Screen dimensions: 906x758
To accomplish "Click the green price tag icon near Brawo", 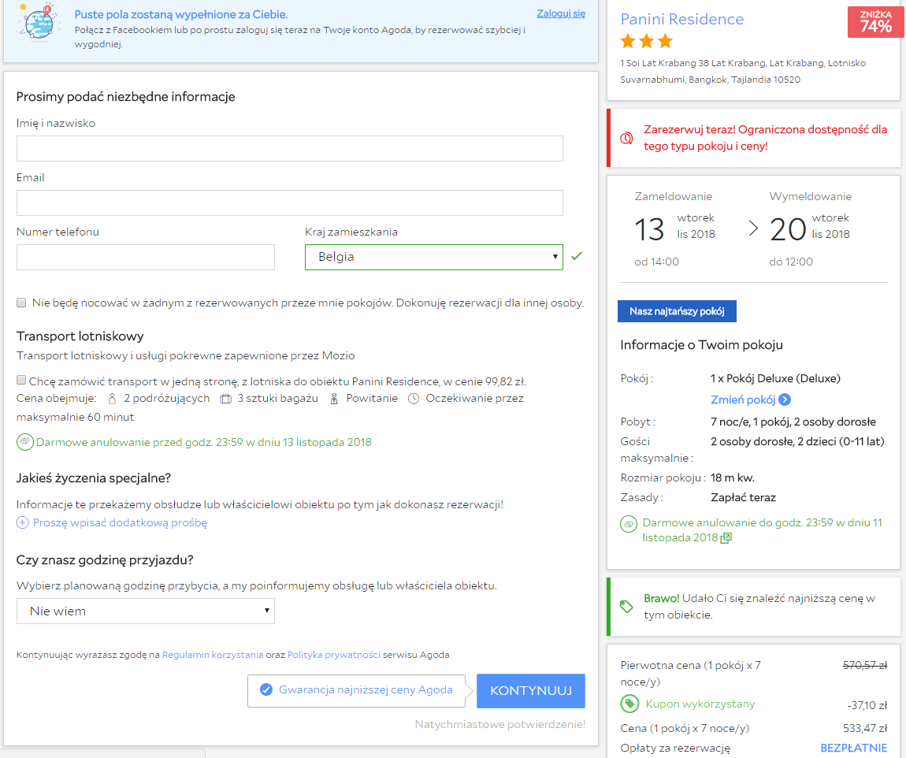I will tap(626, 607).
